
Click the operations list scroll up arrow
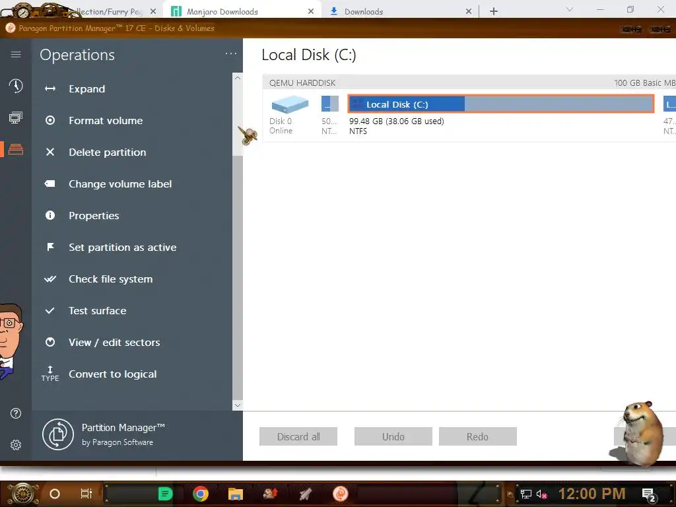pos(238,78)
